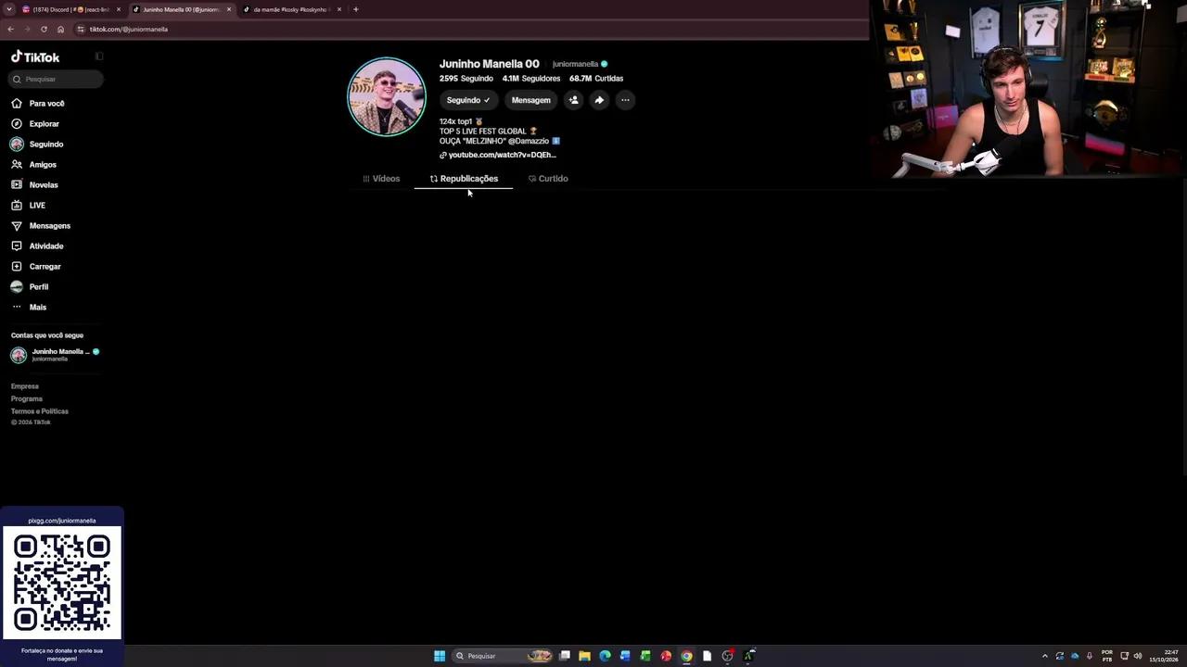Open the LIVE section
Viewport: 1187px width, 667px height.
[x=28, y=205]
